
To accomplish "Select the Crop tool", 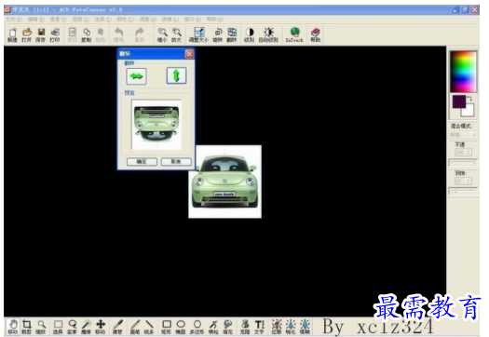I will (x=27, y=327).
